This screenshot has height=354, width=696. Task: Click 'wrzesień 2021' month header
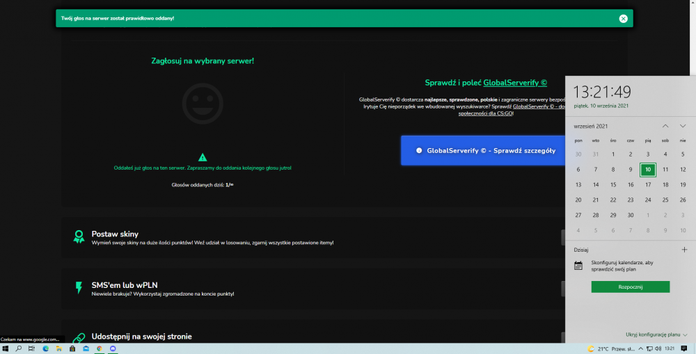tap(590, 127)
